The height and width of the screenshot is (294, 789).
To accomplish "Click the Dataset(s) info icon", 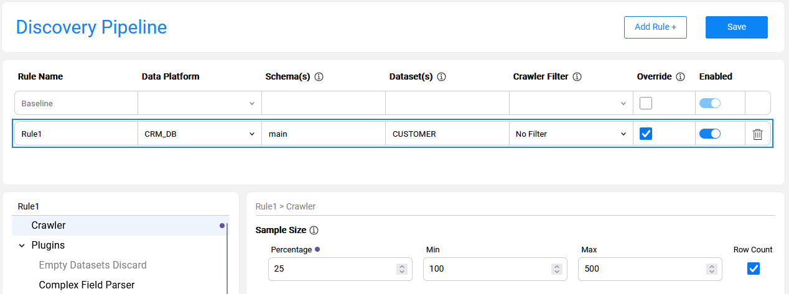I will click(x=441, y=77).
